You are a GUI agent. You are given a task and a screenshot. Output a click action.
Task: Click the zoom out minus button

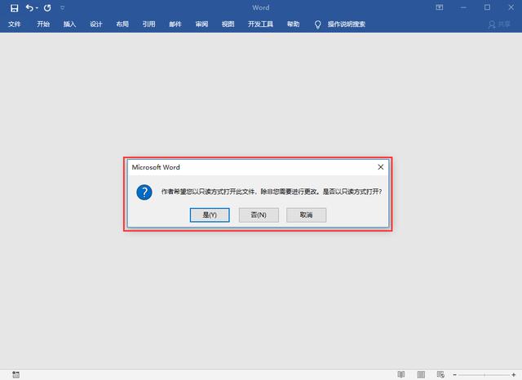(x=455, y=375)
